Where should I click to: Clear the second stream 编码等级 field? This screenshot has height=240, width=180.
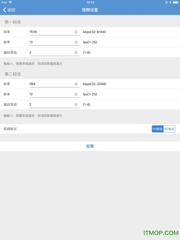76,105
